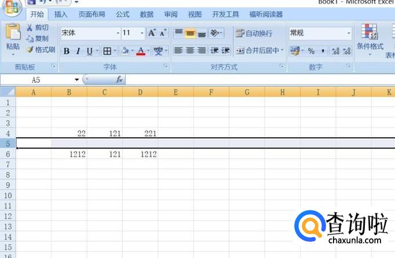Set top vertical alignment
The image size is (395, 258).
pyautogui.click(x=179, y=33)
